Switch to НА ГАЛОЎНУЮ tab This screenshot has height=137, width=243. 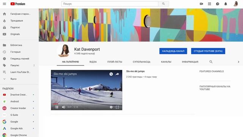[71, 62]
